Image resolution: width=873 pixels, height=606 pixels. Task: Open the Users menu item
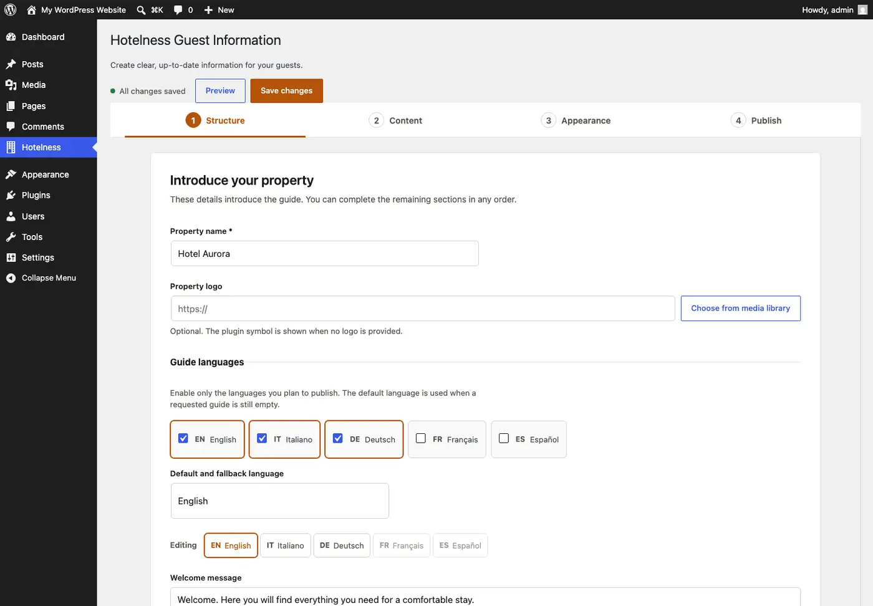pos(49,216)
